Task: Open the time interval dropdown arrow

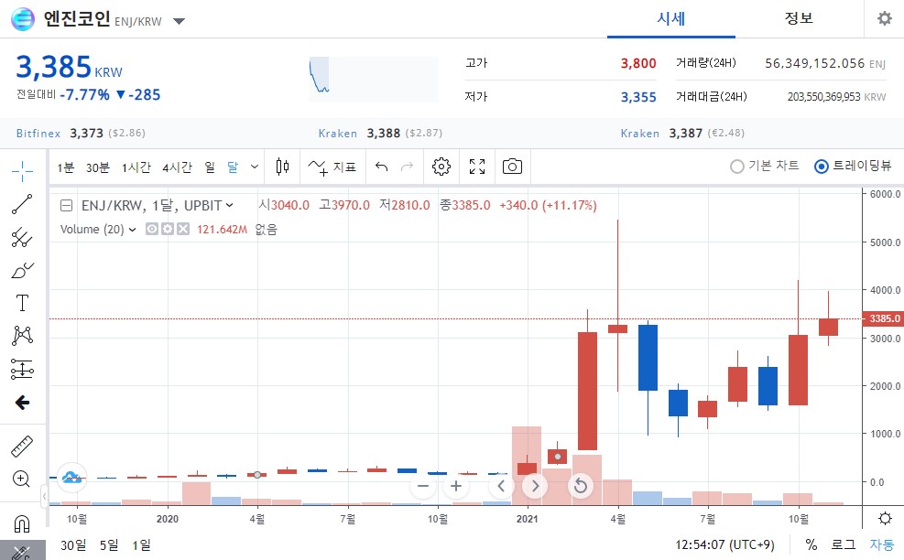Action: click(255, 167)
